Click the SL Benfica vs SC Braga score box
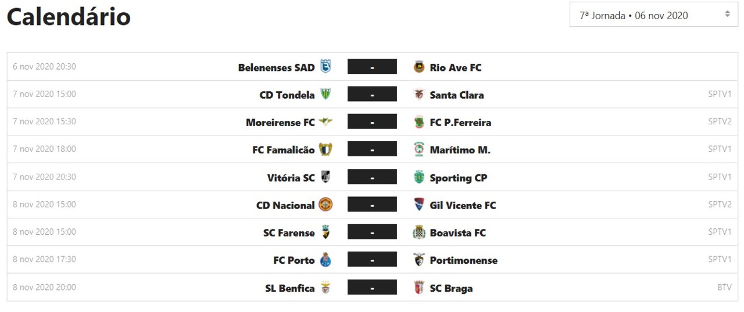 [x=372, y=288]
